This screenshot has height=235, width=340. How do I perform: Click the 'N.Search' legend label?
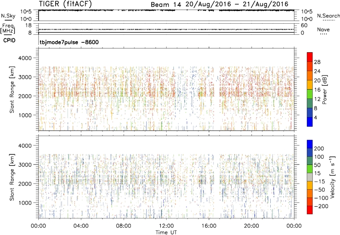329,16
